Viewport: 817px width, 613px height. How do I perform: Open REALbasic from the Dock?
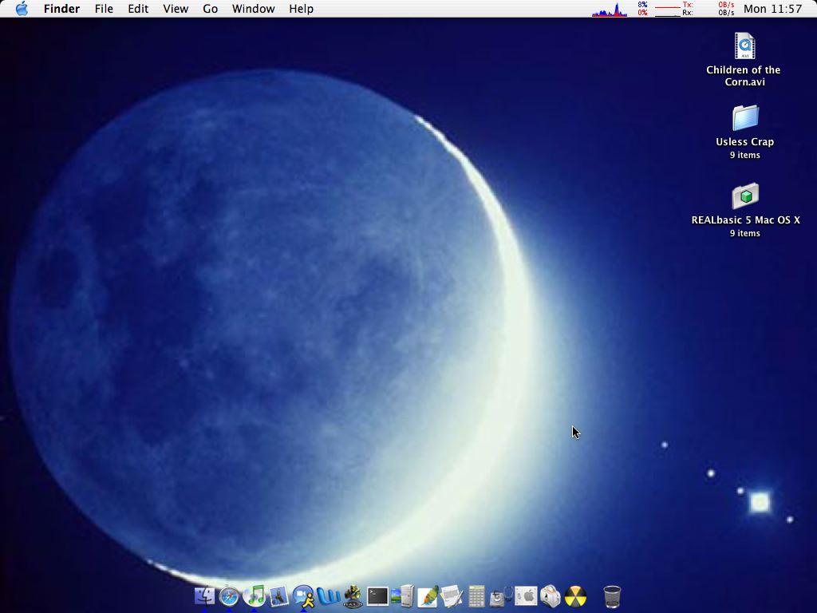click(x=353, y=595)
